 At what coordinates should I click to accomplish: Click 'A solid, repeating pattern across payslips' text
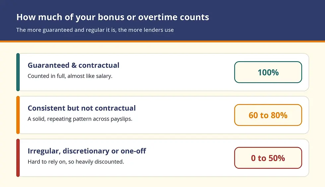80,119
